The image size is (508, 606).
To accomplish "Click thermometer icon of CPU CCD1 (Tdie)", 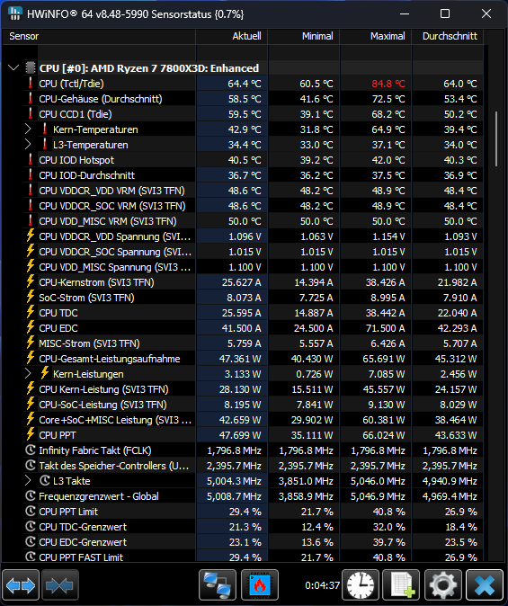I will click(31, 113).
